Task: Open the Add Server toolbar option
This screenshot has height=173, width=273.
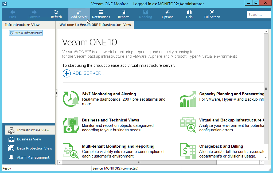Action: pos(79,14)
